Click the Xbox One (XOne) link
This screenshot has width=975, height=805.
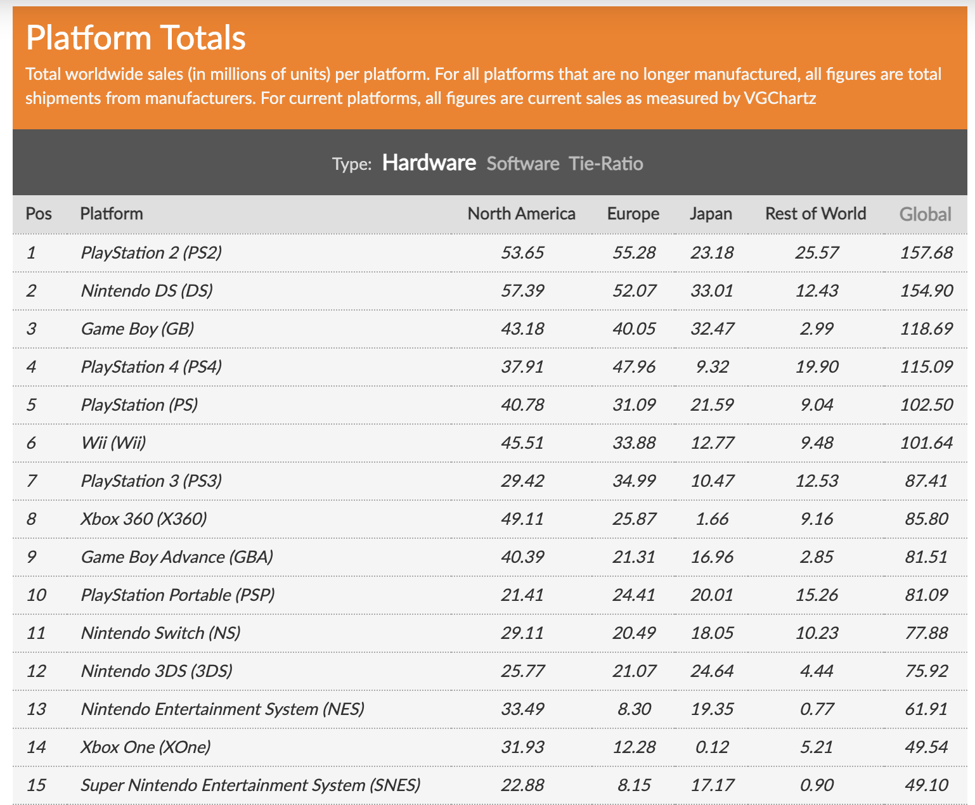click(146, 747)
